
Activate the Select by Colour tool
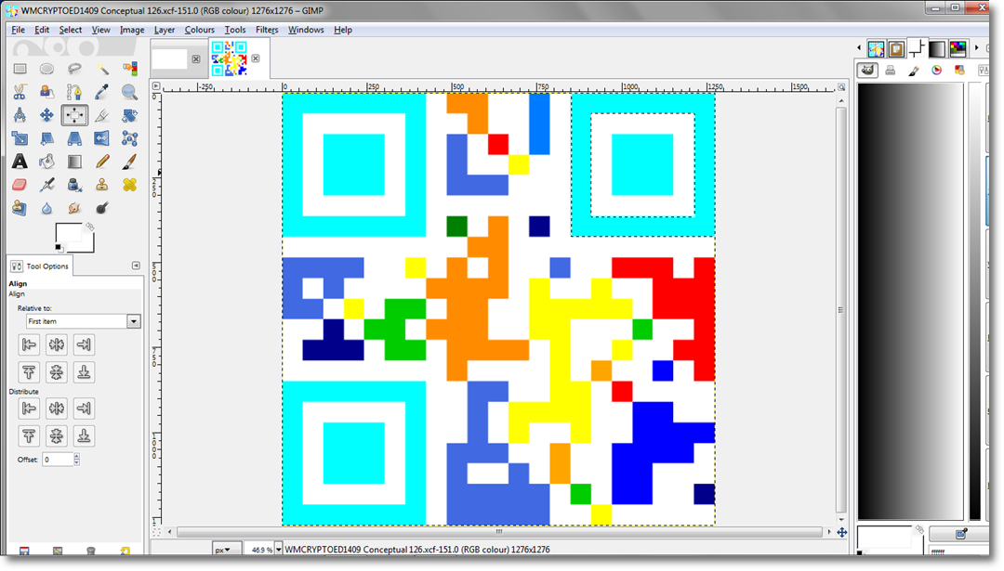pos(129,69)
